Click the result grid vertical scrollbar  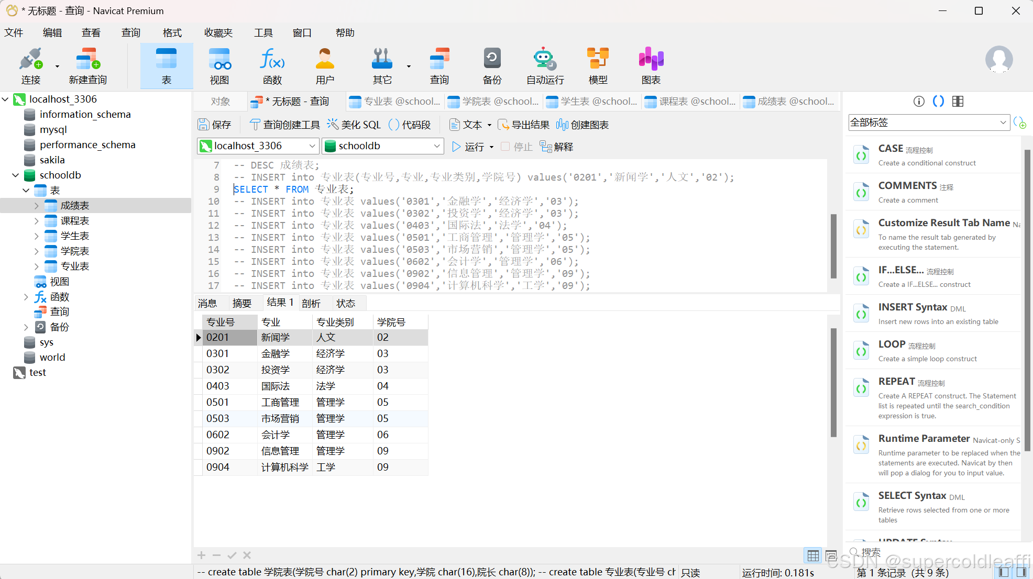[x=833, y=382]
